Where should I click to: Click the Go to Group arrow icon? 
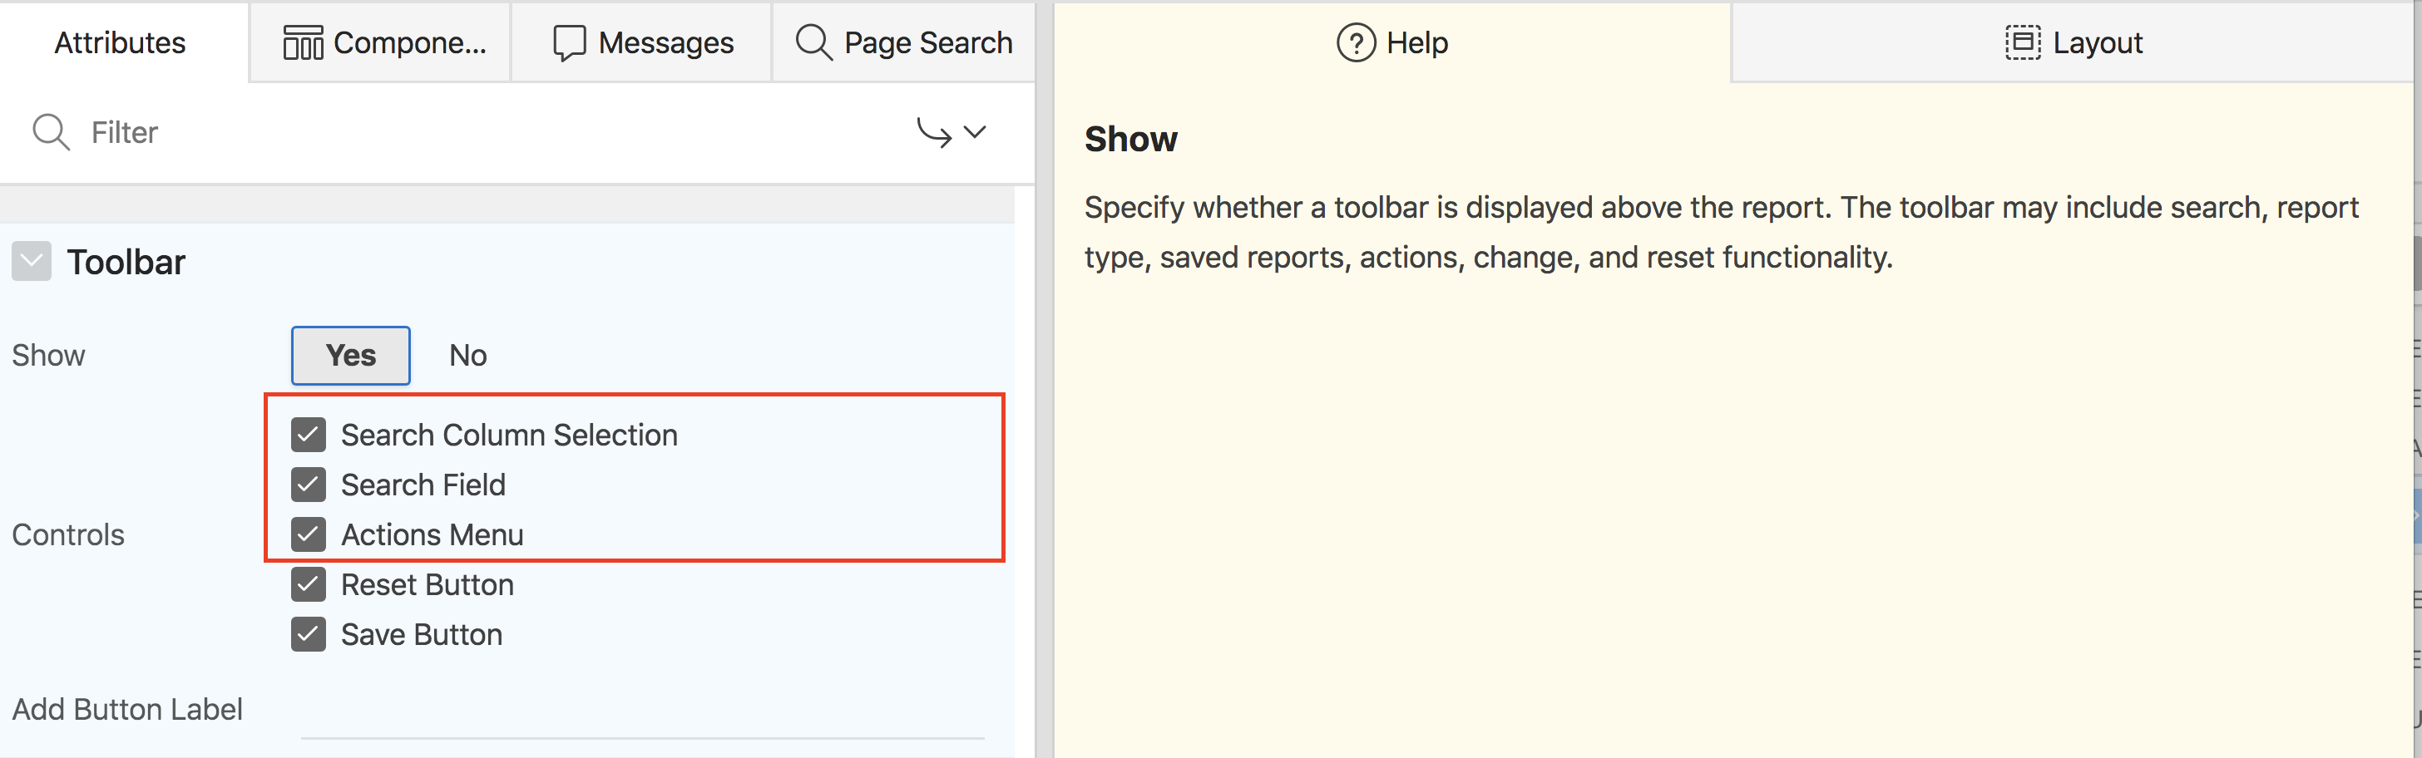[x=934, y=132]
